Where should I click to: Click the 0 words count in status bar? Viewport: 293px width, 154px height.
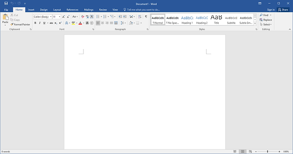point(6,152)
